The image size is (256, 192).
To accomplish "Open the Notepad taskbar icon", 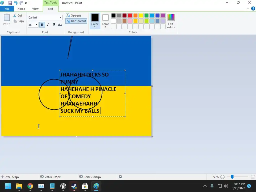I will (52, 186).
